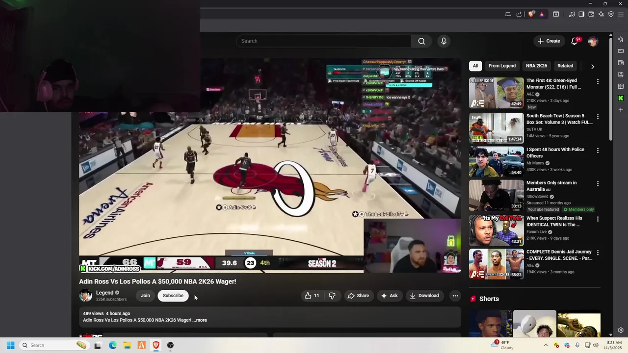Viewport: 628px width, 353px height.
Task: Activate voice search microphone icon
Action: 444,41
